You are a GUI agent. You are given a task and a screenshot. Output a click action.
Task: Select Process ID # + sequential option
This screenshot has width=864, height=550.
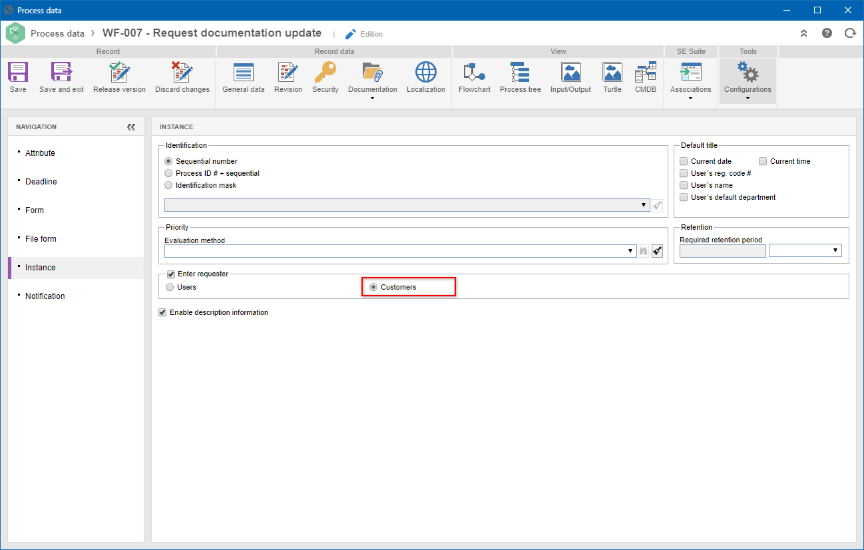168,173
